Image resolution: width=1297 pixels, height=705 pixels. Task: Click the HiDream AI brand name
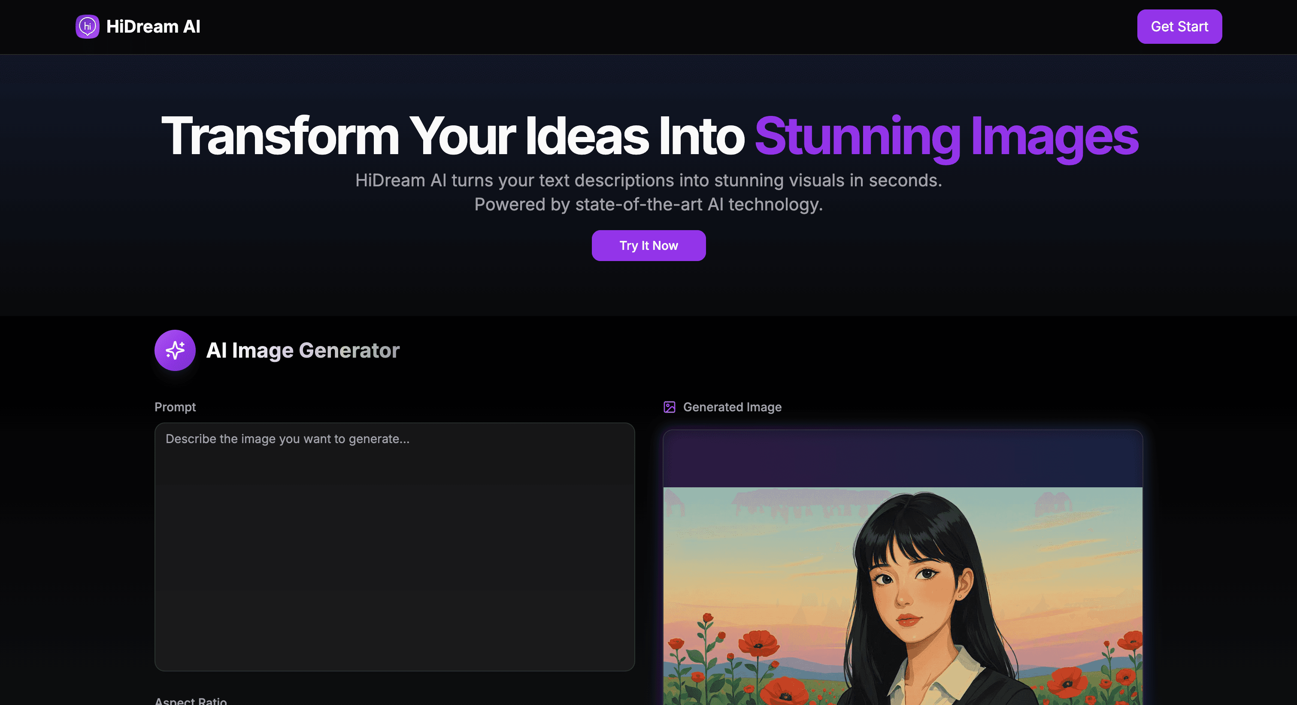153,26
